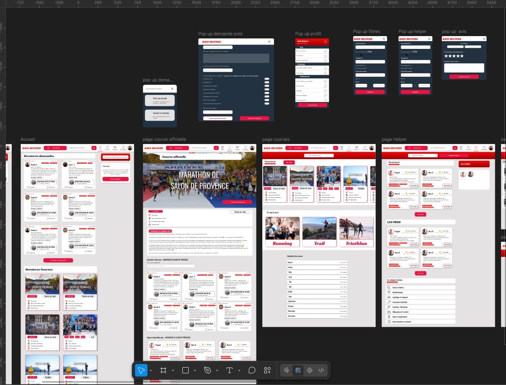The image size is (506, 385).
Task: Click the X icon in Pop up filtres
Action: click(x=384, y=39)
